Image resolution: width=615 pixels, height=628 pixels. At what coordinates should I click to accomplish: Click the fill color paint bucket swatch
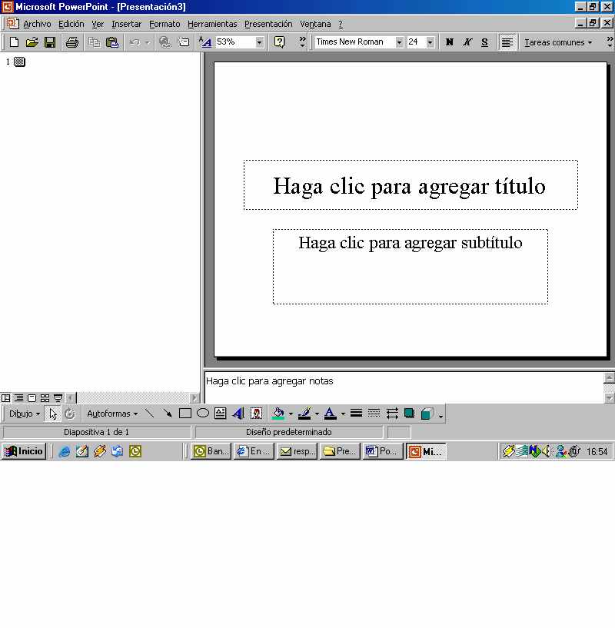[x=278, y=414]
